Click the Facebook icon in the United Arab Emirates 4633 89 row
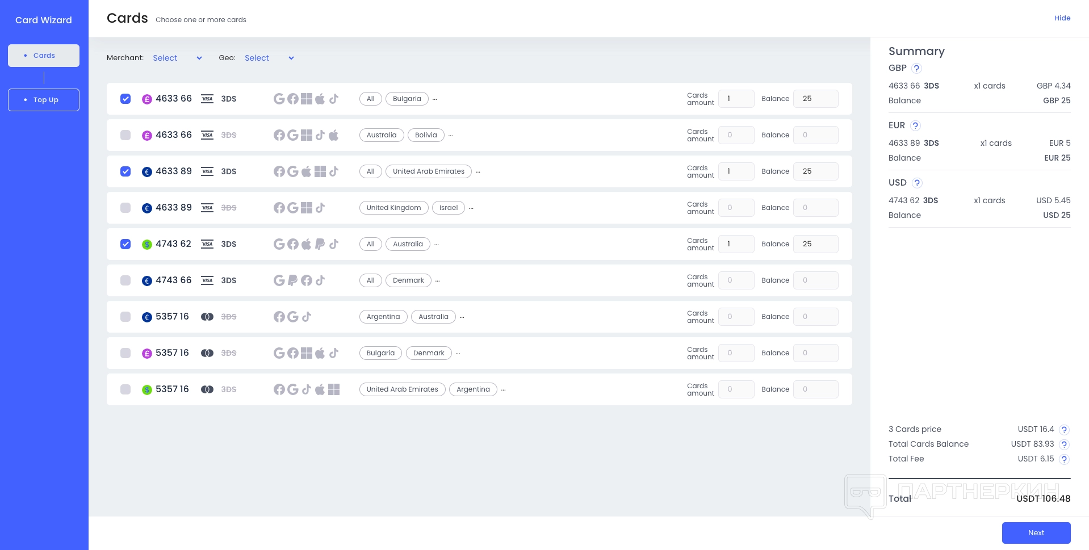1089x550 pixels. 279,171
